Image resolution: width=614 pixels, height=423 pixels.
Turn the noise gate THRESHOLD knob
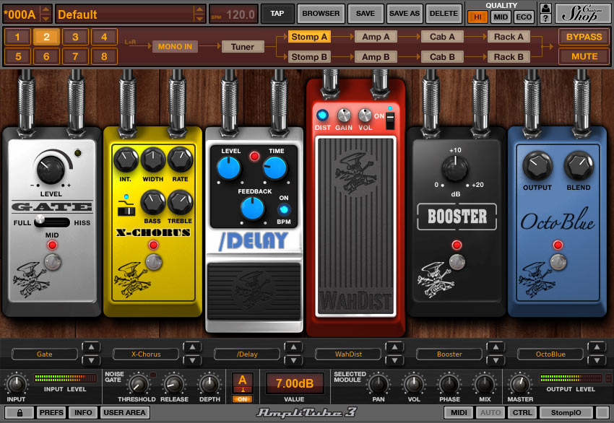coord(138,385)
